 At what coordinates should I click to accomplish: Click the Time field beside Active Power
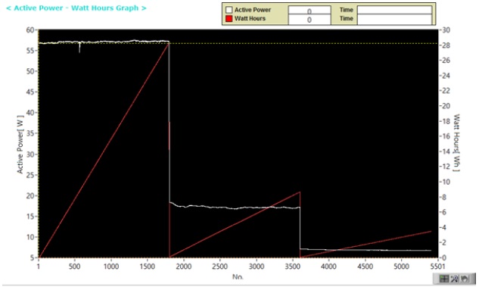click(x=394, y=10)
